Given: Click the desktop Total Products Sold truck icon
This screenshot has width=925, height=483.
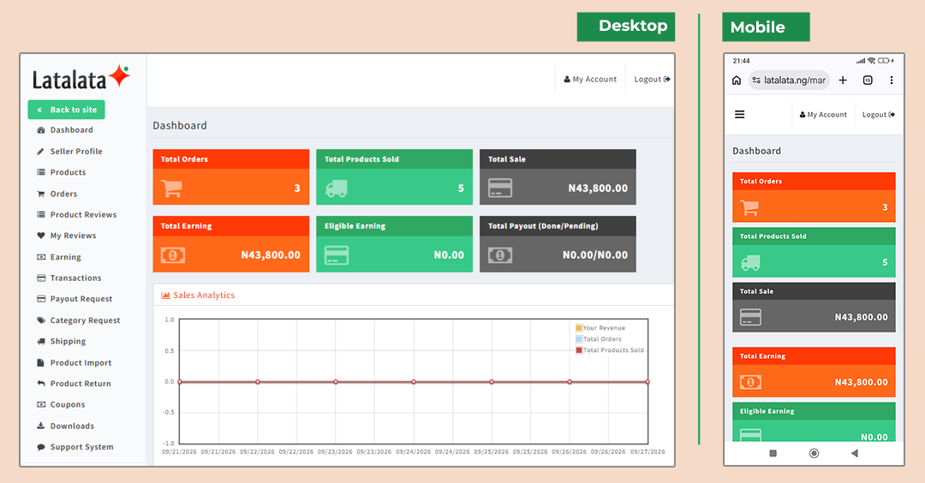Looking at the screenshot, I should click(x=337, y=188).
